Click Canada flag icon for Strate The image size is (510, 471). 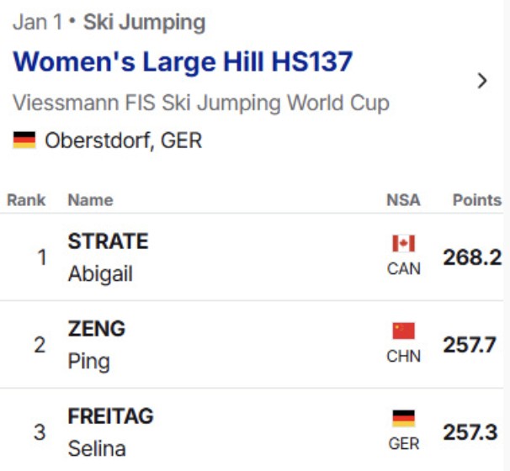pyautogui.click(x=404, y=244)
